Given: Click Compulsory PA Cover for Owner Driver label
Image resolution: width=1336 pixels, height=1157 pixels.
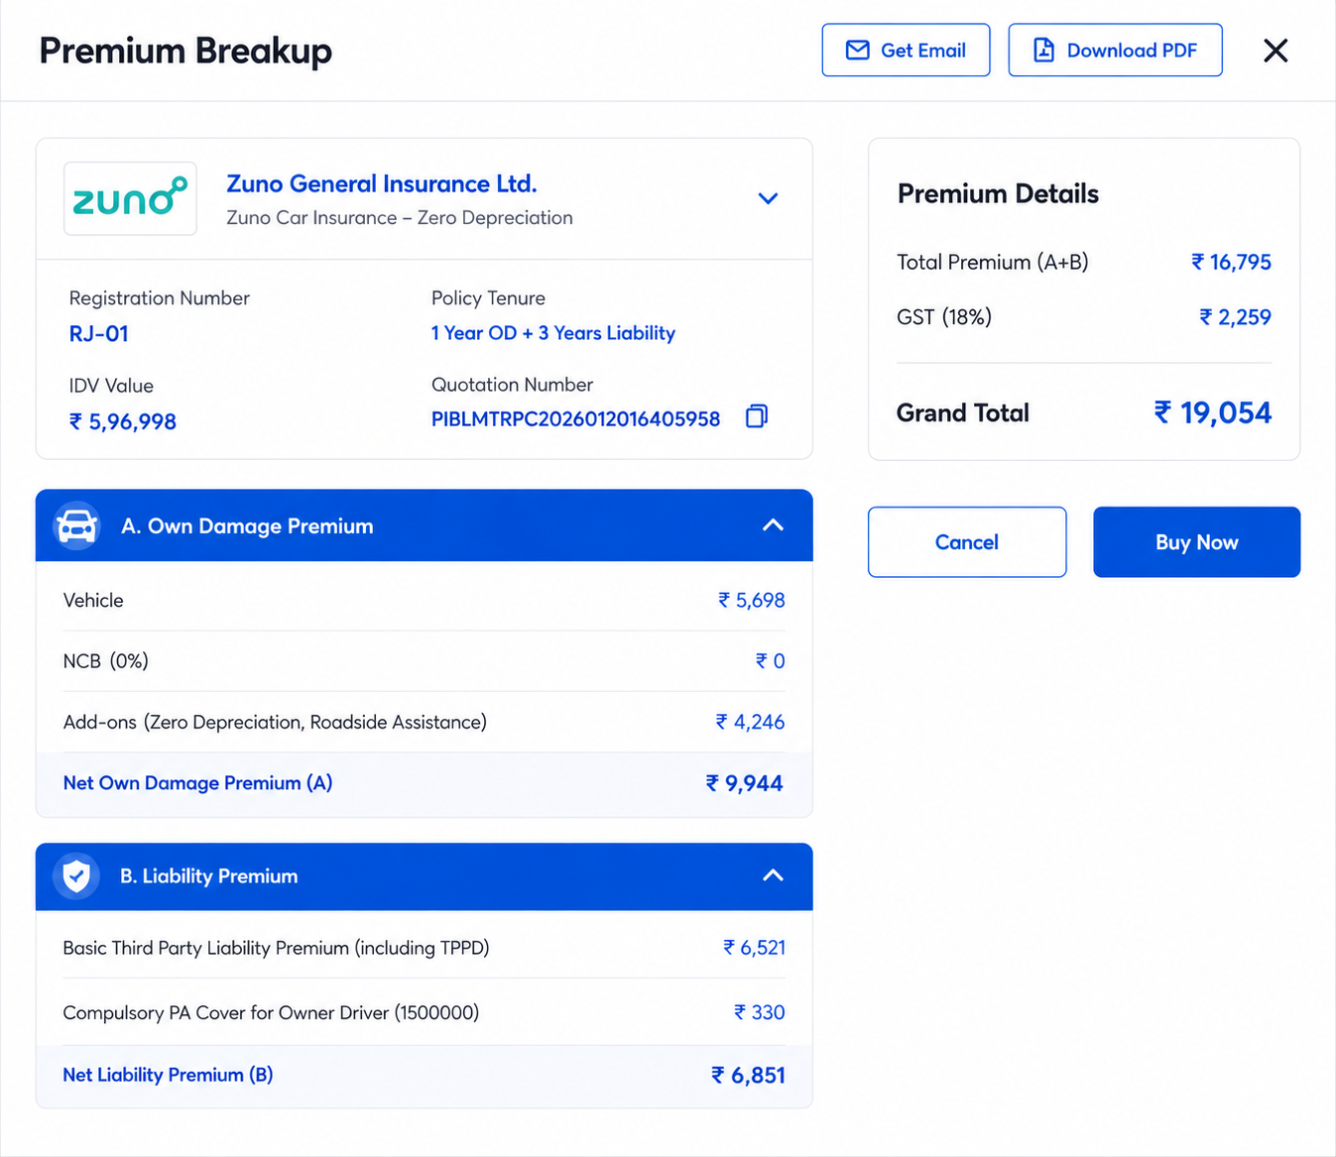Looking at the screenshot, I should pos(271,1012).
